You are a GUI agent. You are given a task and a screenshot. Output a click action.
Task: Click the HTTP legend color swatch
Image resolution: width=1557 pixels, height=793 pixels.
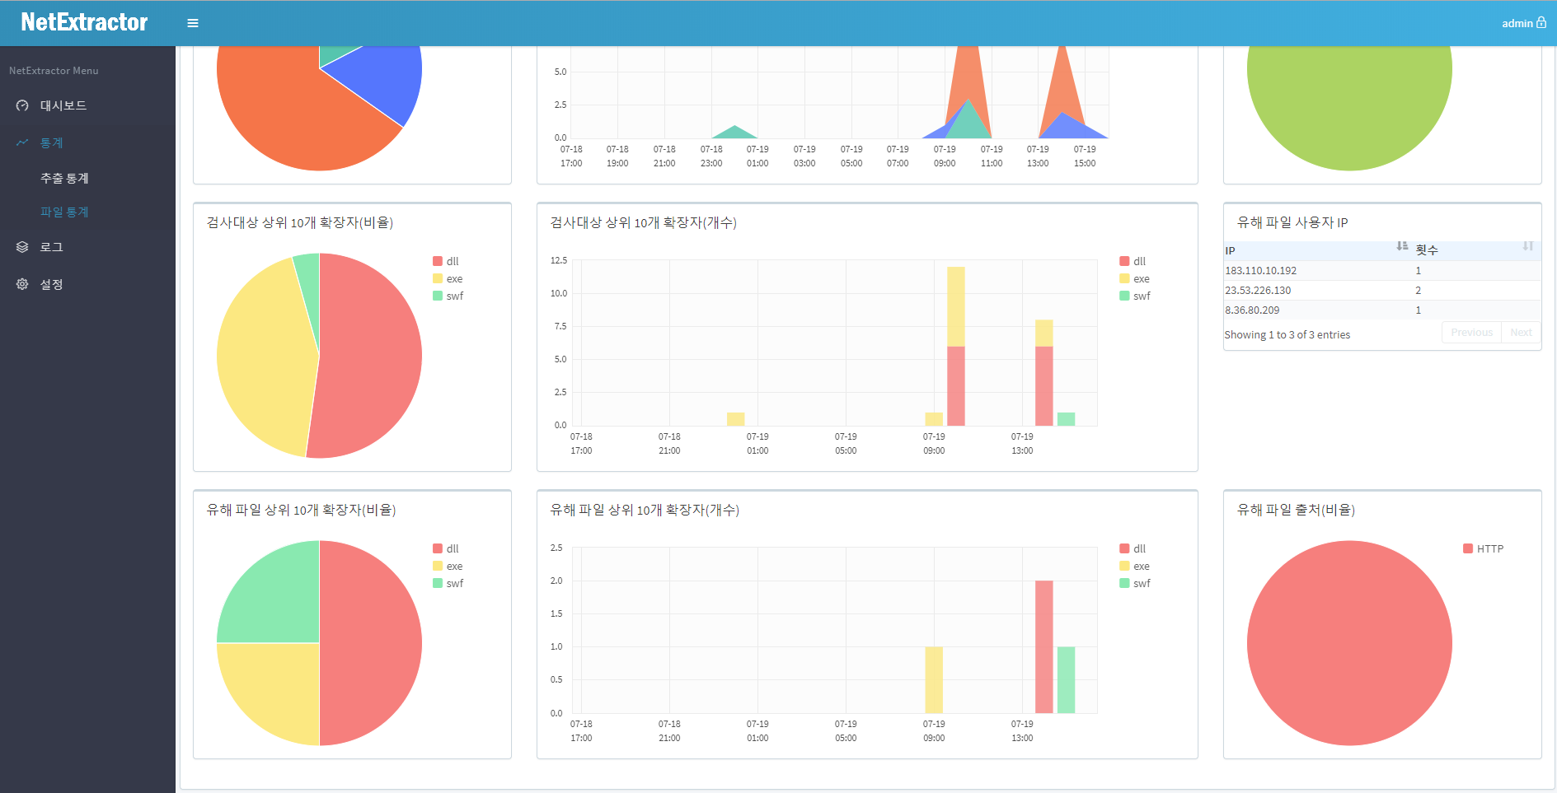pyautogui.click(x=1467, y=548)
